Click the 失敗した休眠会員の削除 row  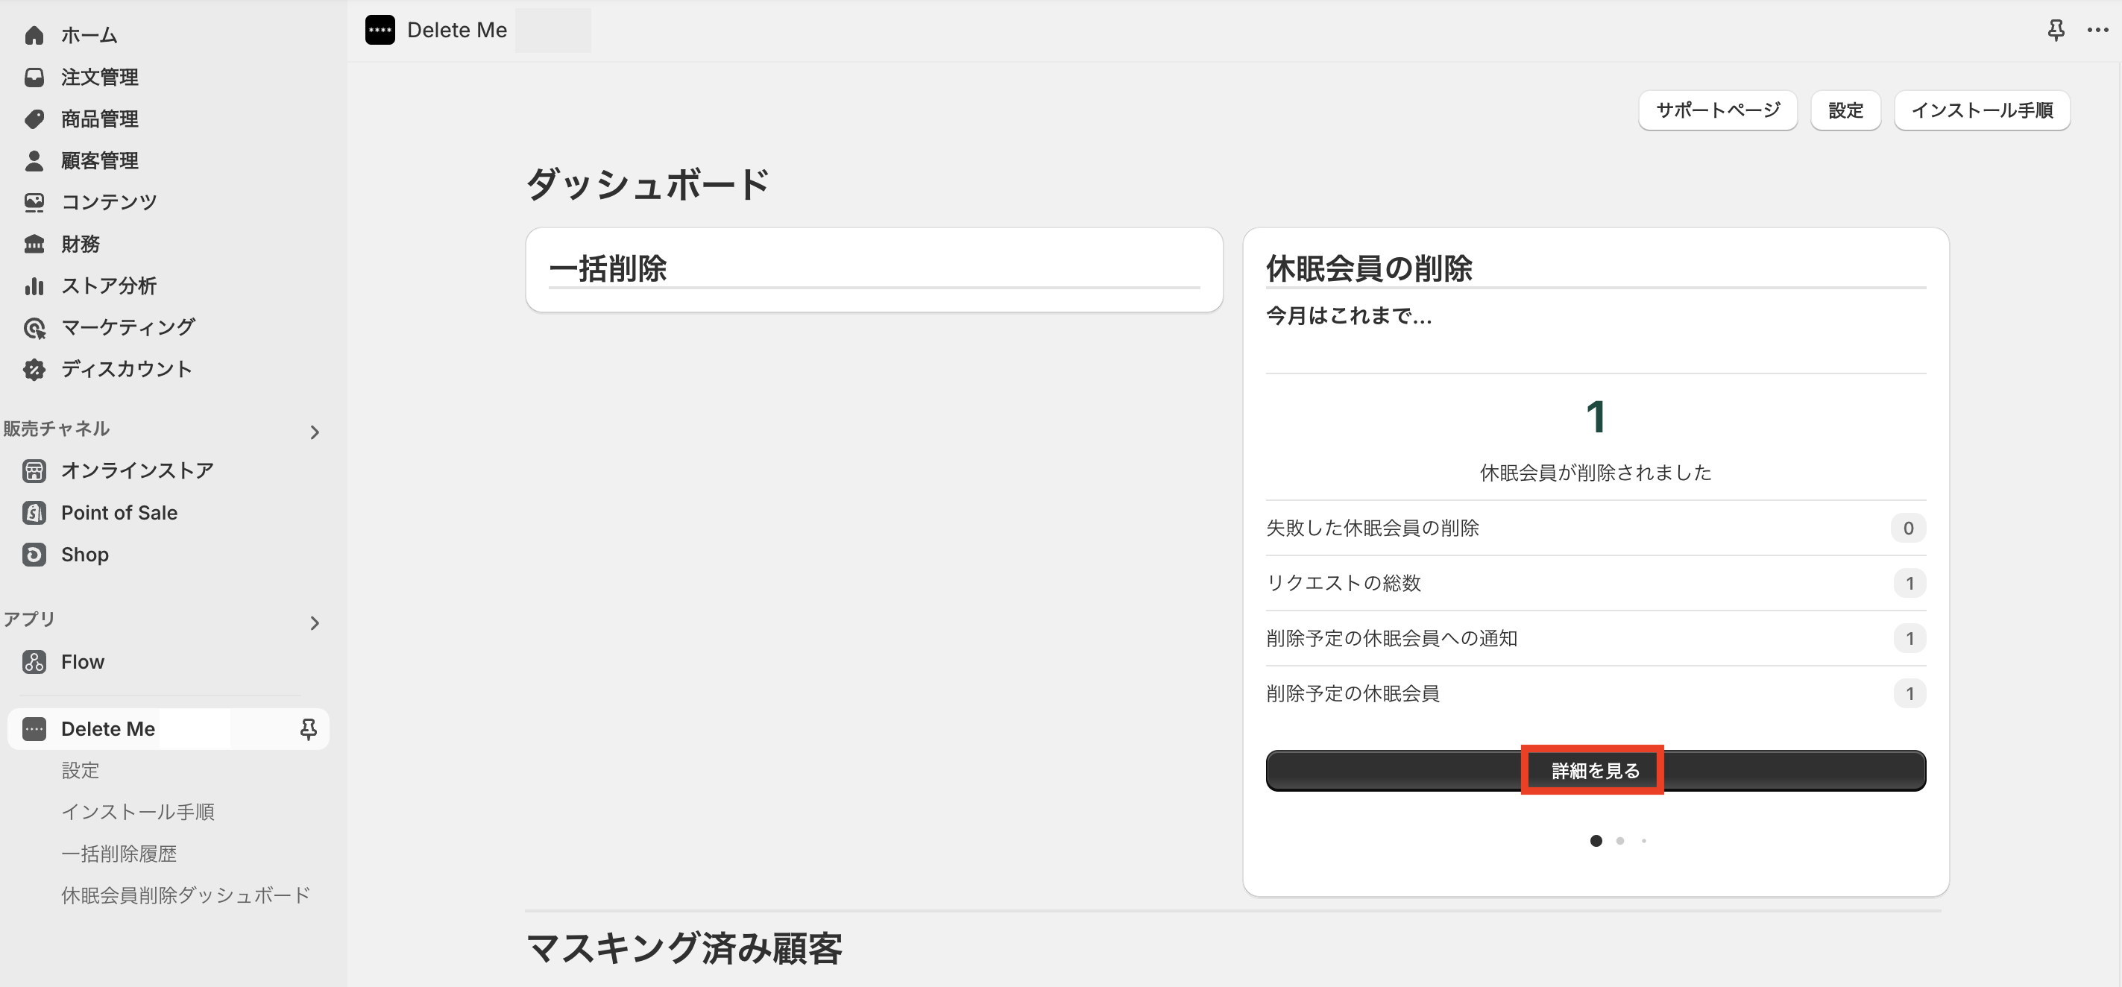coord(1596,528)
